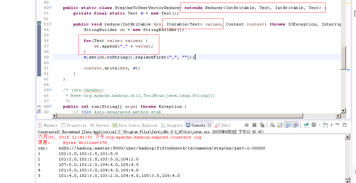Maximize the Console panel
356x183 pixels.
click(345, 125)
